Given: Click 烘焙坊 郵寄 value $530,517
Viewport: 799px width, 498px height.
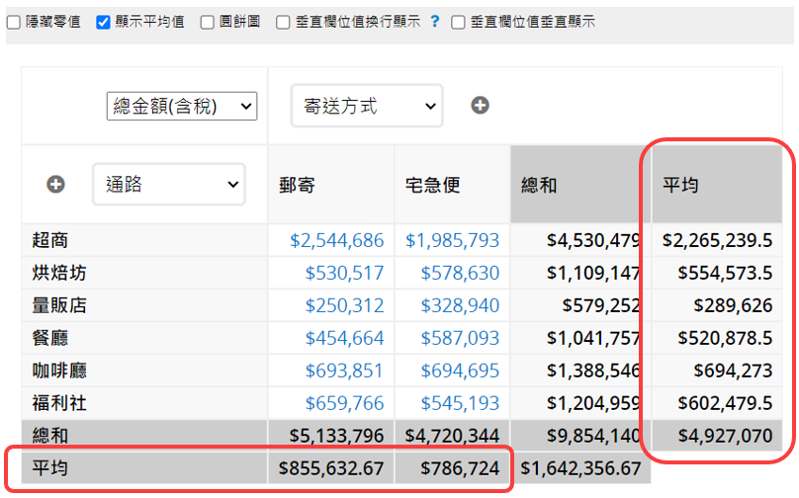Looking at the screenshot, I should (344, 273).
